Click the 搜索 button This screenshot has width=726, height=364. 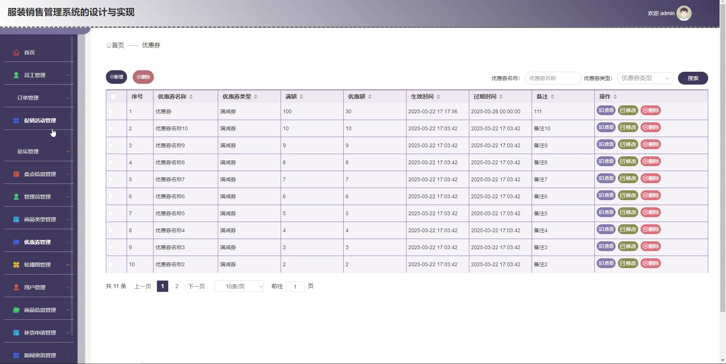coord(693,78)
